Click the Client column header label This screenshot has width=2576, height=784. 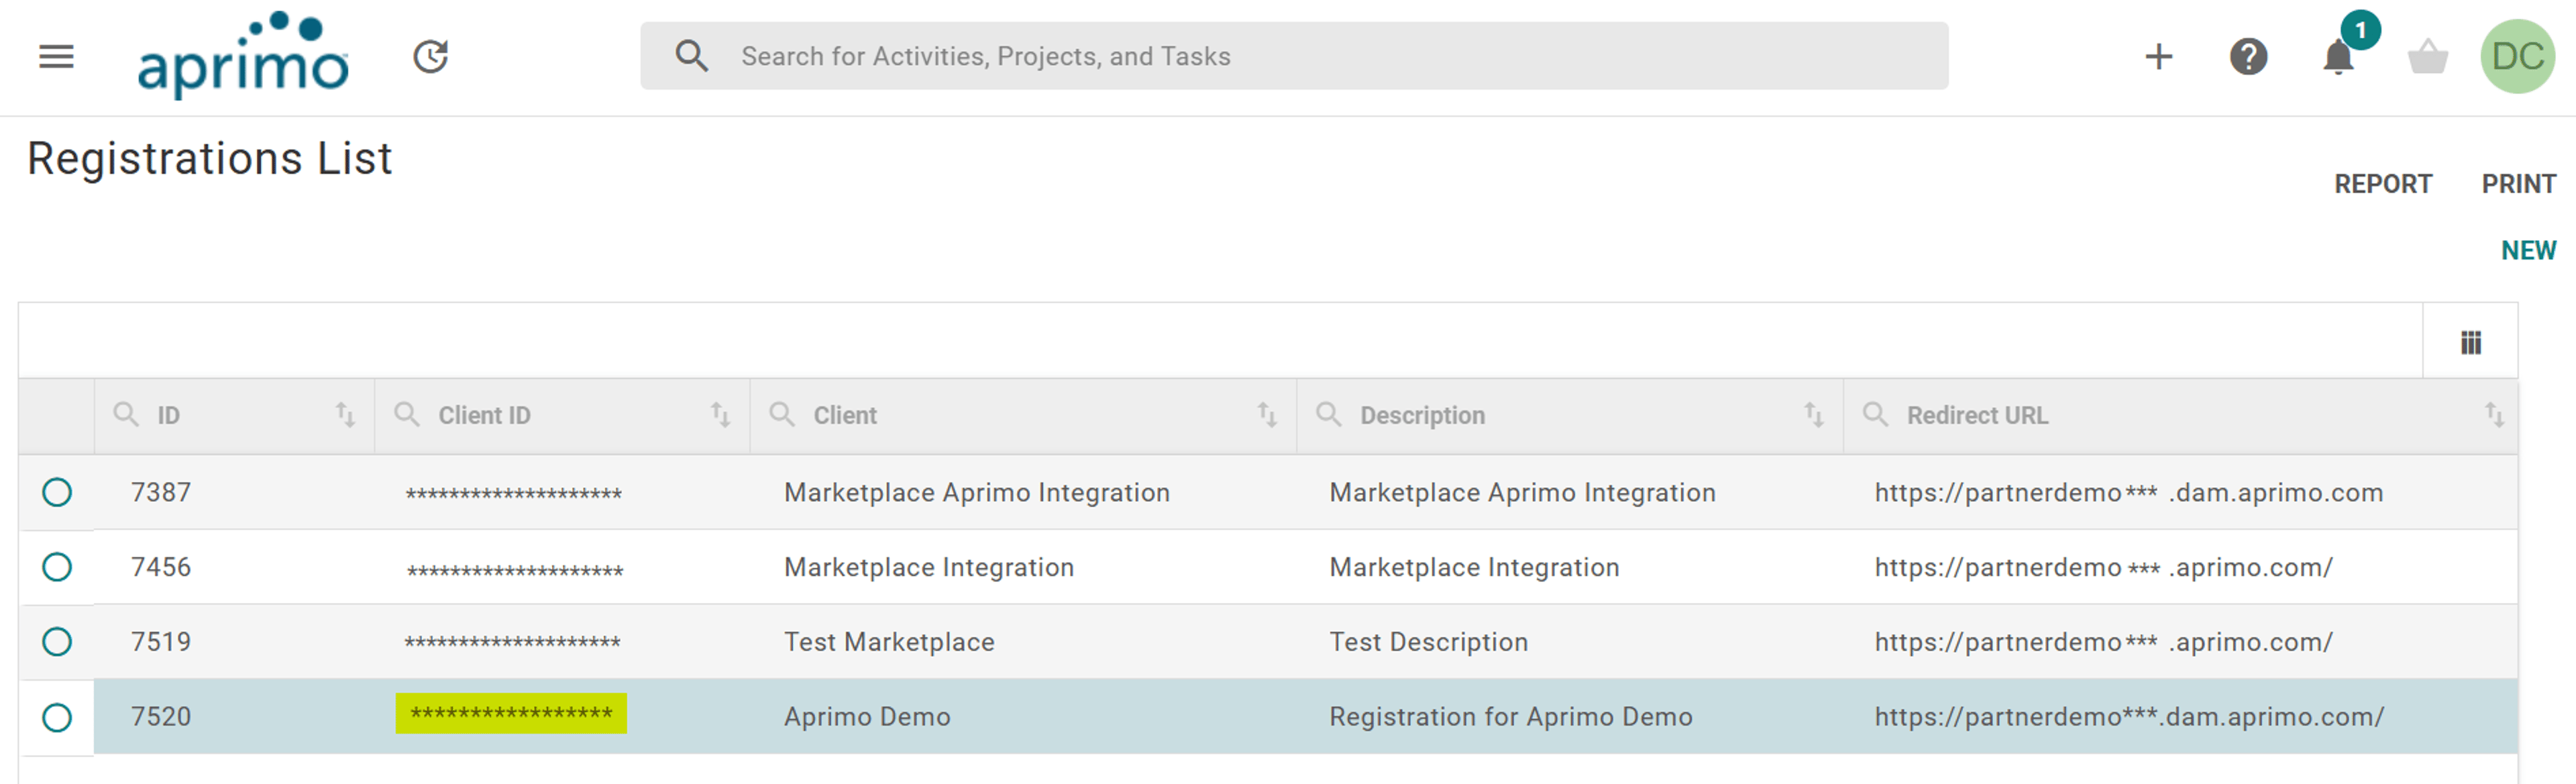(845, 415)
